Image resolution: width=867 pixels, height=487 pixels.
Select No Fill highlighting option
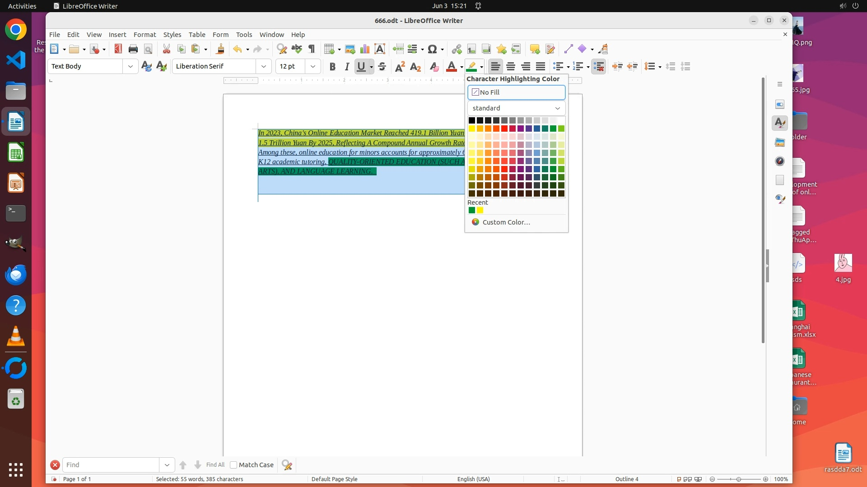[x=516, y=92]
